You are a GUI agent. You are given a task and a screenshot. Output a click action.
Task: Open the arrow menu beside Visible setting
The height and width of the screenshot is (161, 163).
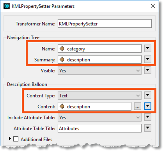coord(148,70)
